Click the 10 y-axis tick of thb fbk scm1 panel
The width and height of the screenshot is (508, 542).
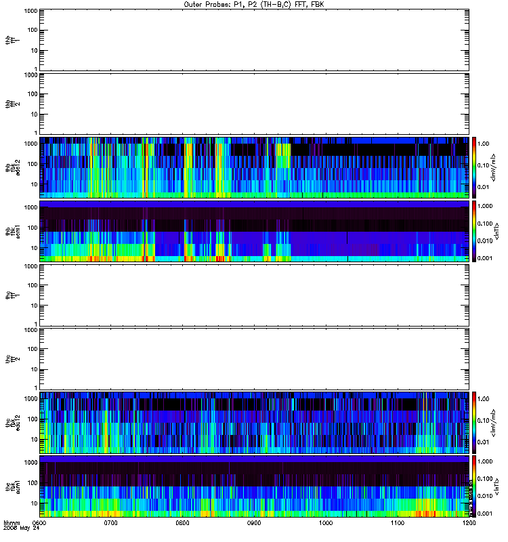click(x=35, y=248)
